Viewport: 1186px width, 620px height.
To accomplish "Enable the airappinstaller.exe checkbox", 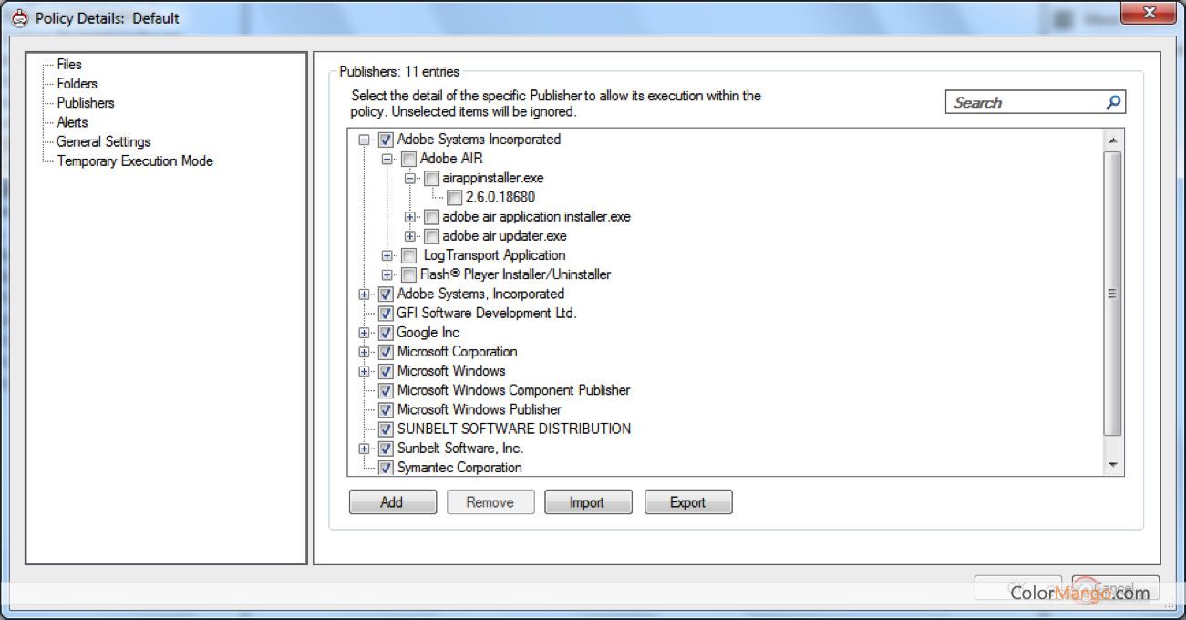I will pyautogui.click(x=431, y=178).
